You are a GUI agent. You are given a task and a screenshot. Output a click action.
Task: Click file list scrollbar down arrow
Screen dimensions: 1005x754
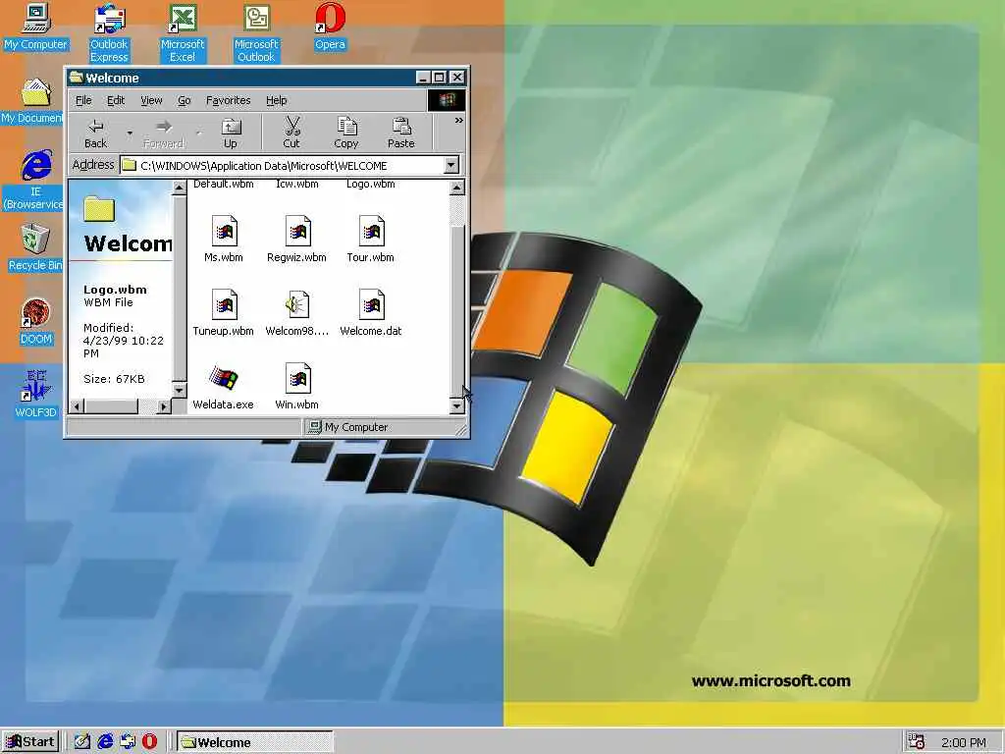457,405
